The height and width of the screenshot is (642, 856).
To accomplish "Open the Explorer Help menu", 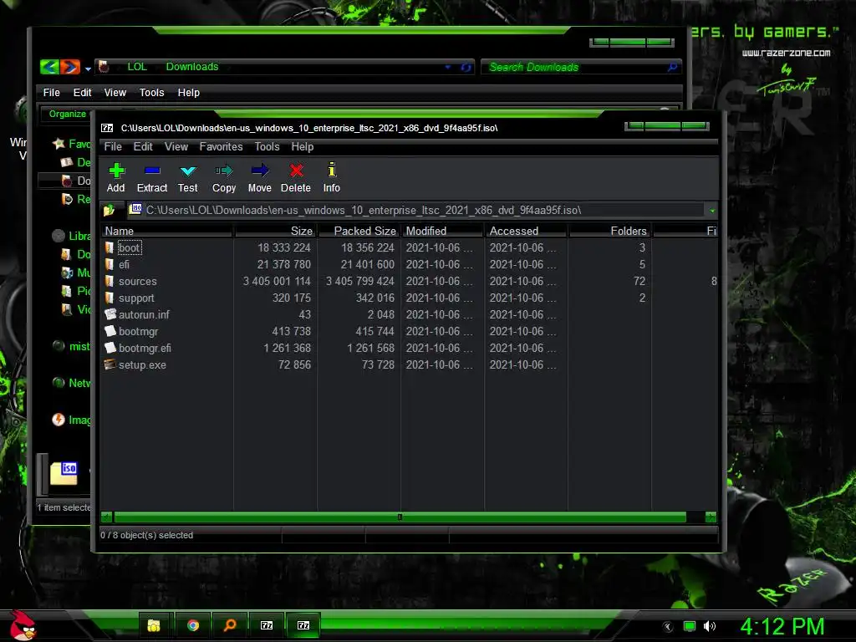I will coord(189,93).
